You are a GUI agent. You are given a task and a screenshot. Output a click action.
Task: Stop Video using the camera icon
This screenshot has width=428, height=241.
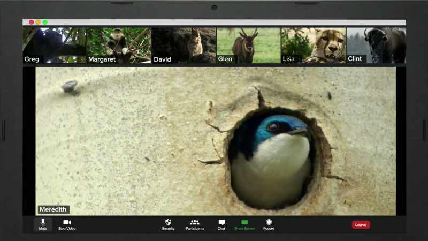click(67, 224)
